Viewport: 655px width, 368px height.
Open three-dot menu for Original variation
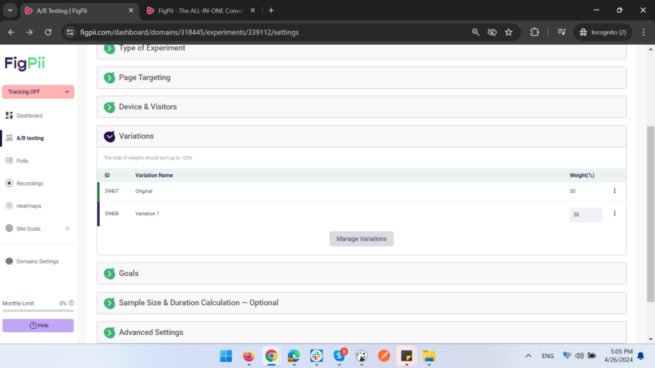(615, 191)
